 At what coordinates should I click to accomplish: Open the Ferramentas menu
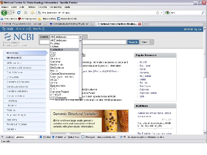tap(55, 7)
